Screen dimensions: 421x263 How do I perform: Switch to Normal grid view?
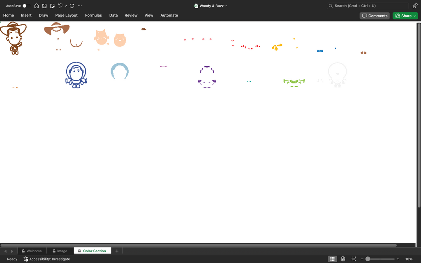pos(332,259)
